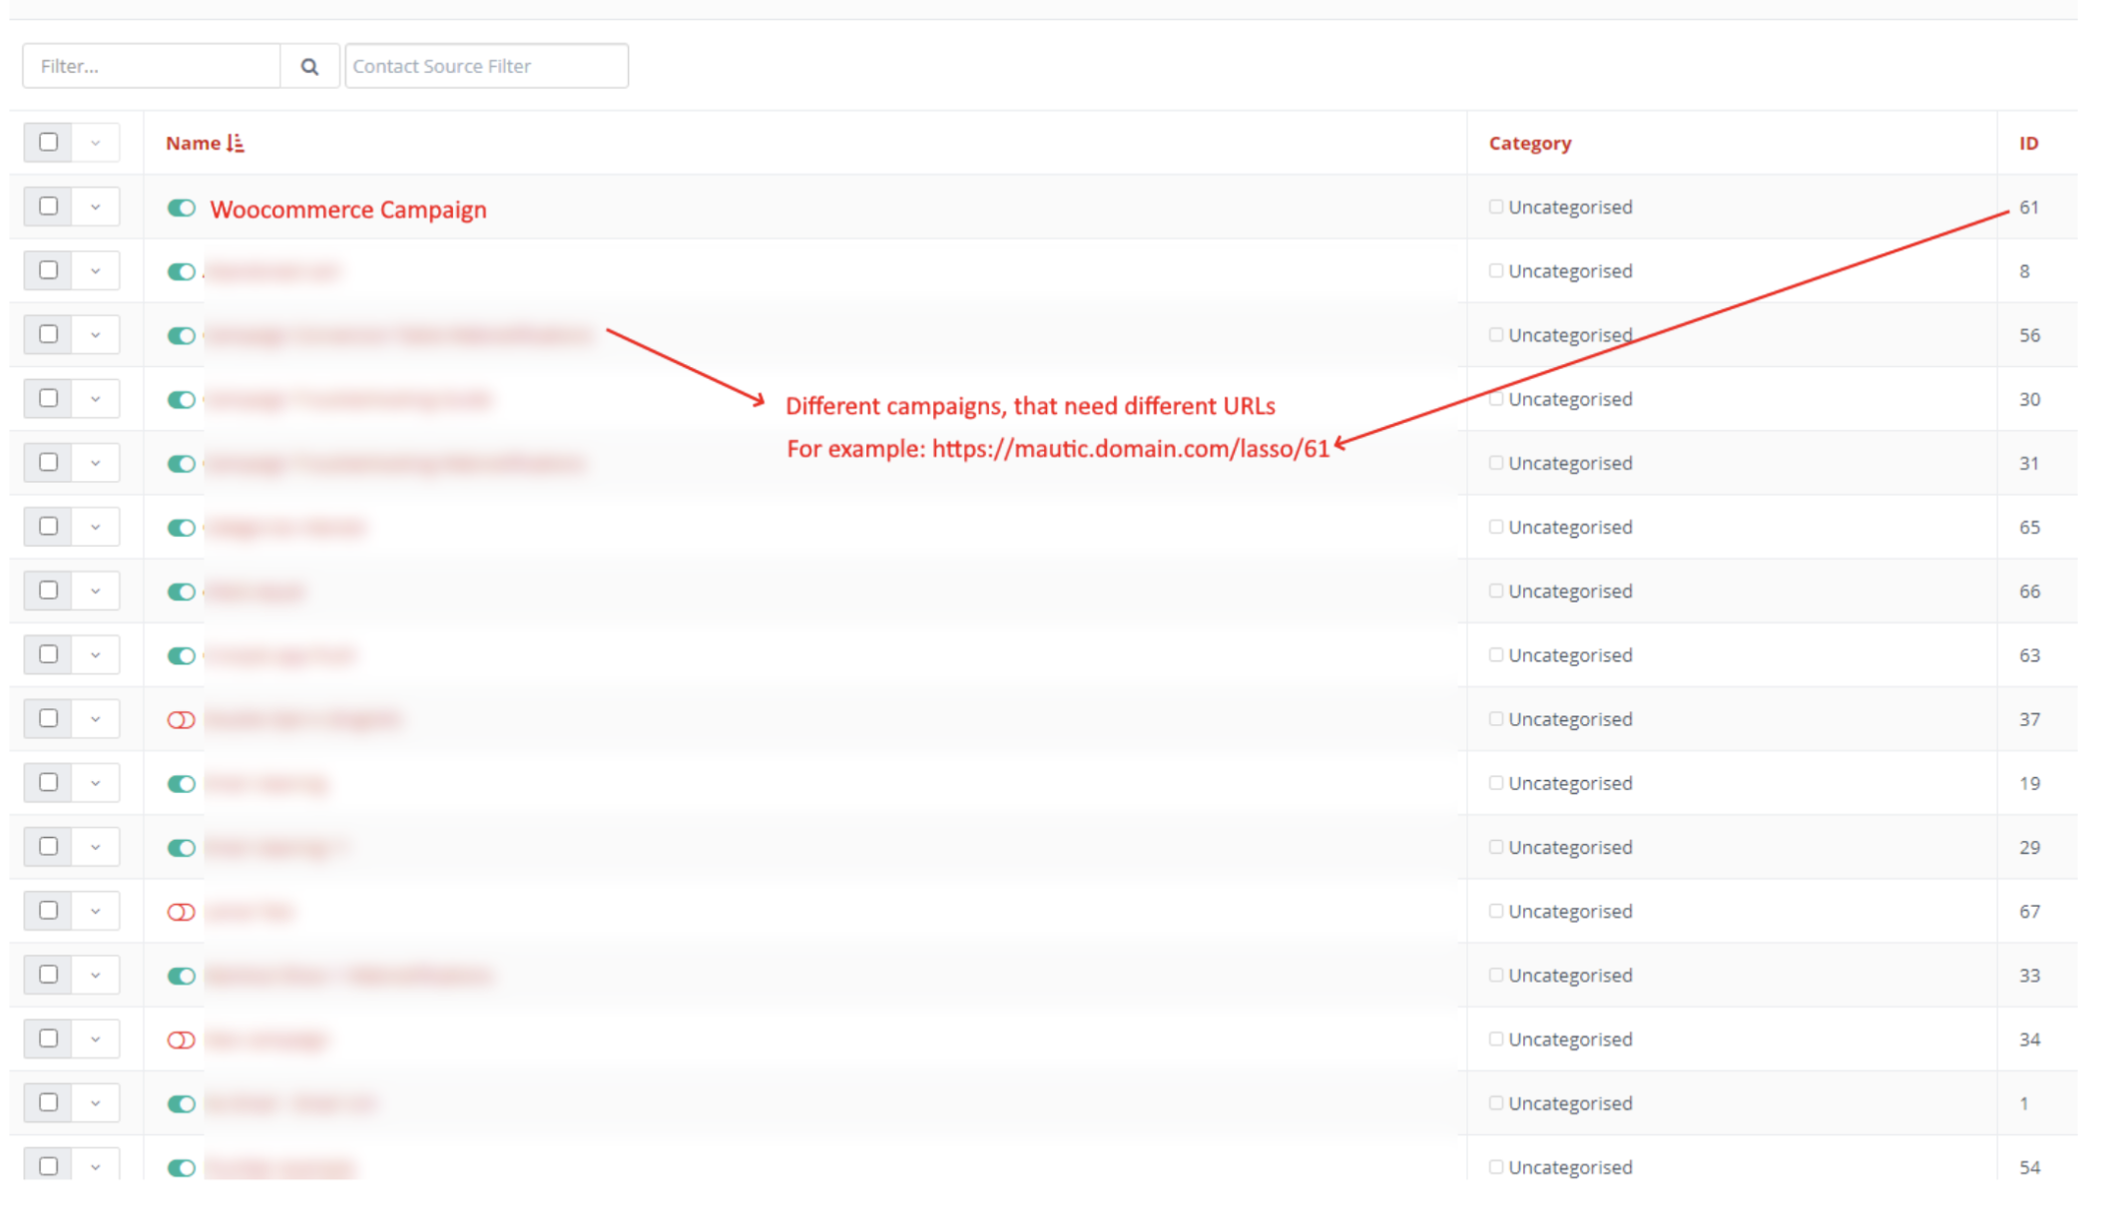Check the Uncategorised checkbox on the ID 61 row
This screenshot has width=2123, height=1217.
[1496, 206]
